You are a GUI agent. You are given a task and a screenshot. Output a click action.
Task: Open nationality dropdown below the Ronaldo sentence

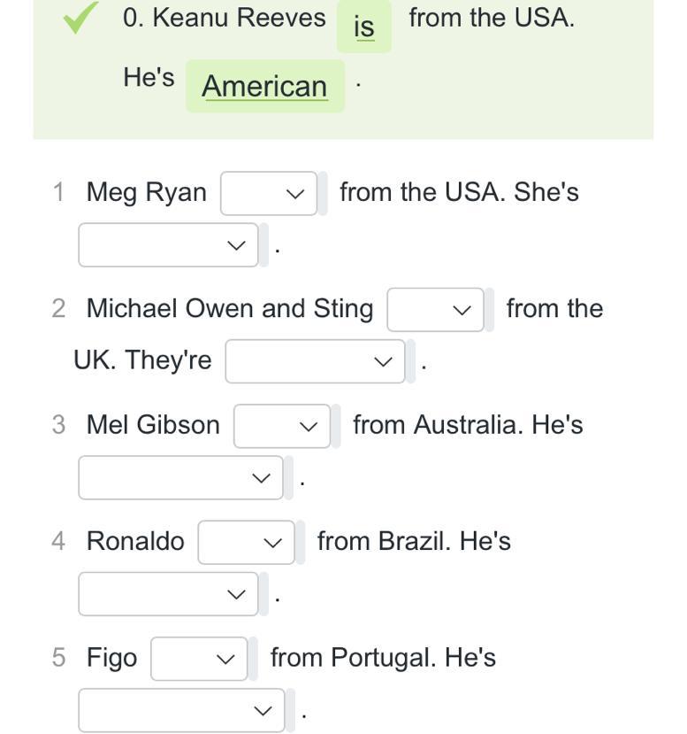click(168, 593)
